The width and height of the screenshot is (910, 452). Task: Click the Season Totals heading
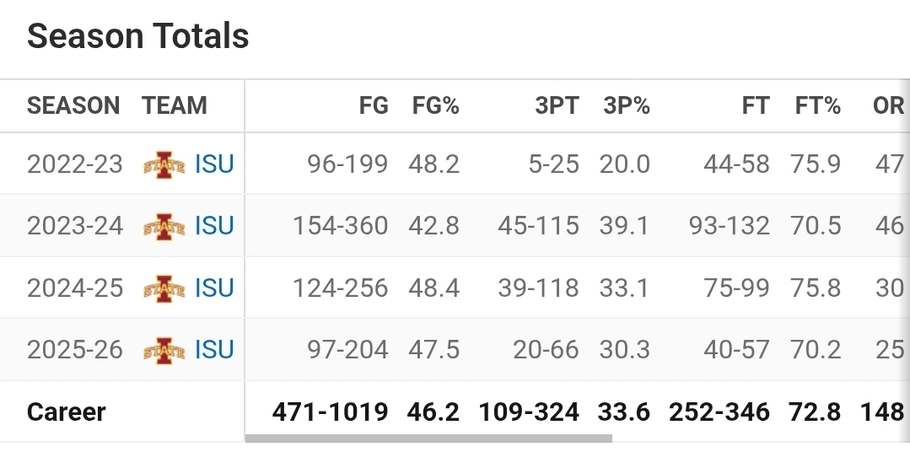click(x=138, y=36)
